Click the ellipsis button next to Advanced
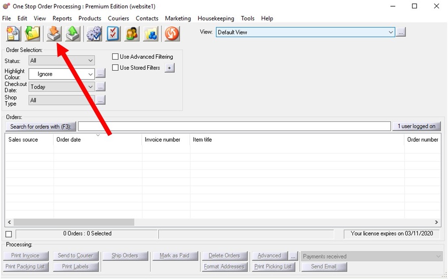448x279 pixels. [293, 256]
